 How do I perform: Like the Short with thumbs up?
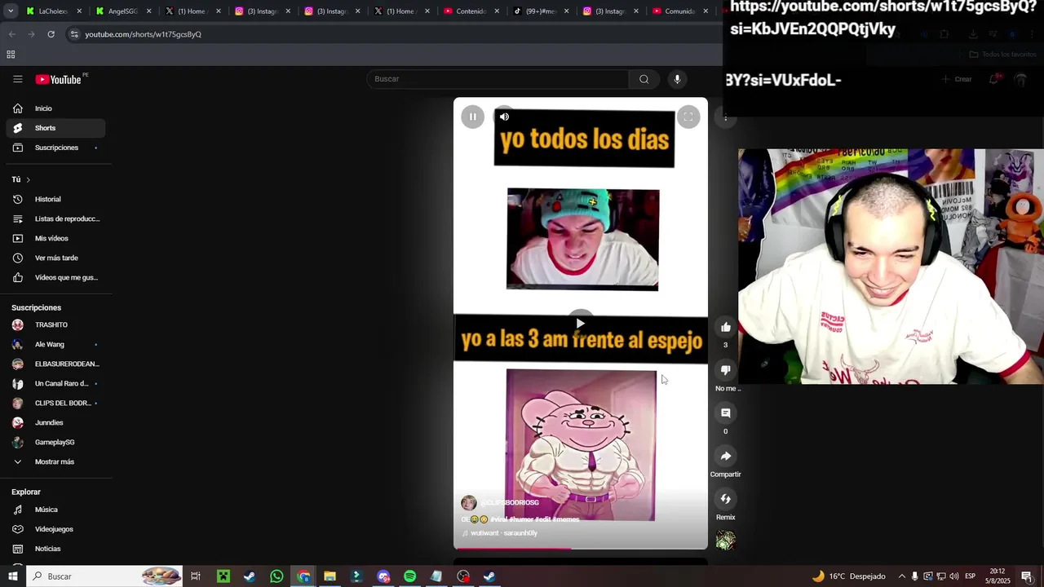(x=725, y=327)
